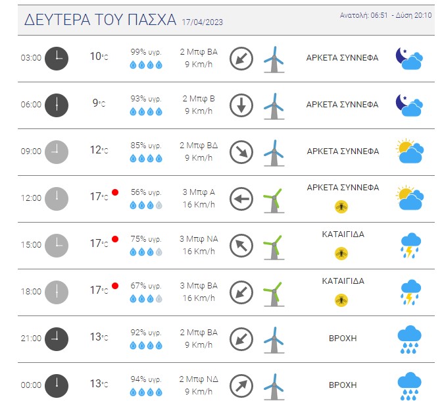Click the ΒΡΟΧΗ label at 21:00

pyautogui.click(x=343, y=338)
